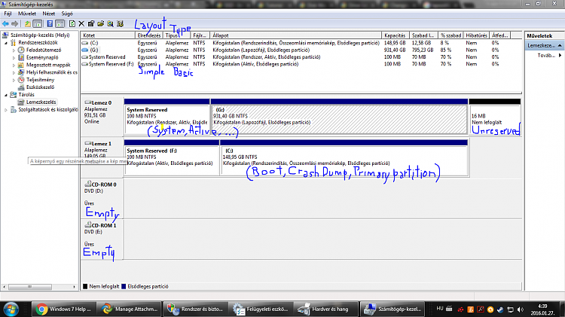Sort by the Kapacitás column header
The width and height of the screenshot is (565, 317).
tap(395, 35)
